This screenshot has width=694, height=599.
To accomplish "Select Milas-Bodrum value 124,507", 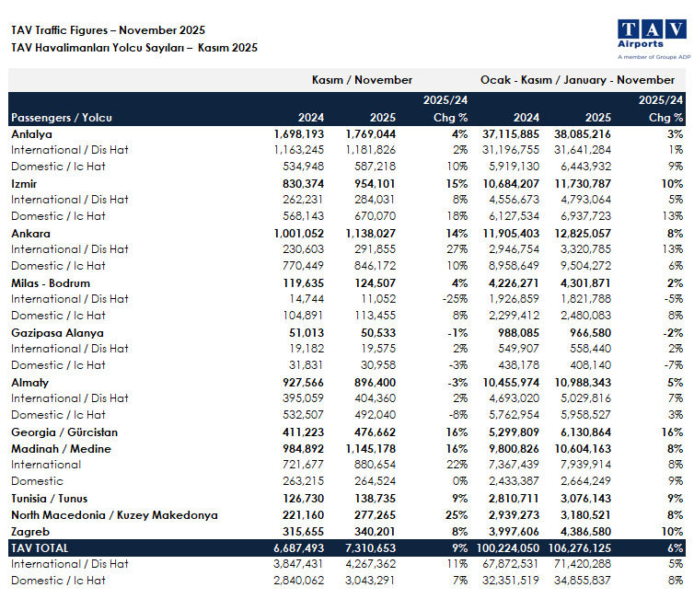I will 375,283.
